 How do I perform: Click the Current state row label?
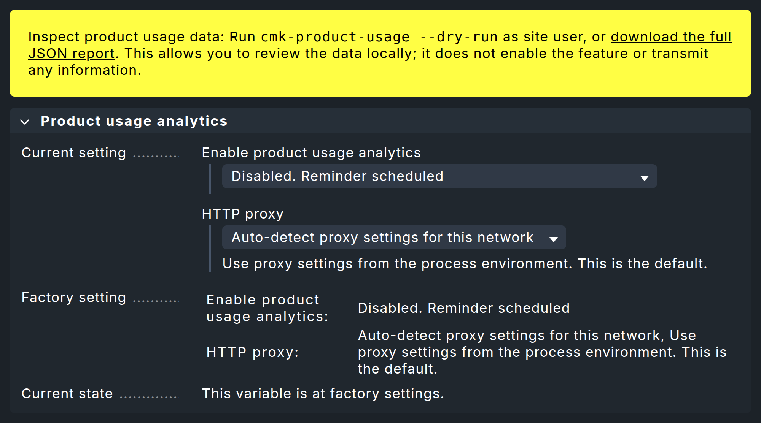click(67, 393)
